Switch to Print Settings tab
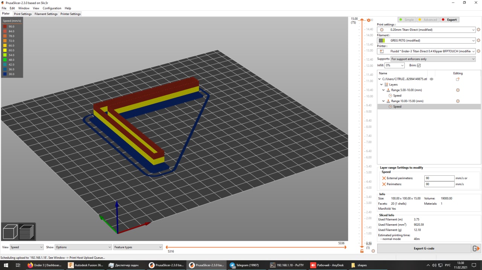The width and height of the screenshot is (482, 270). [x=23, y=14]
